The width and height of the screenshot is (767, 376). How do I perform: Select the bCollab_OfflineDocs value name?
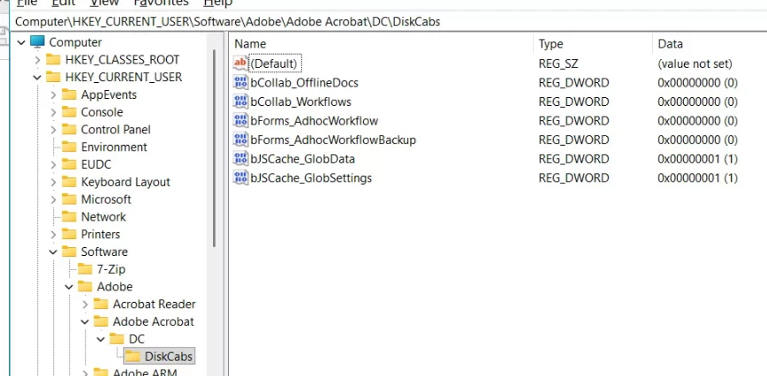tap(304, 82)
